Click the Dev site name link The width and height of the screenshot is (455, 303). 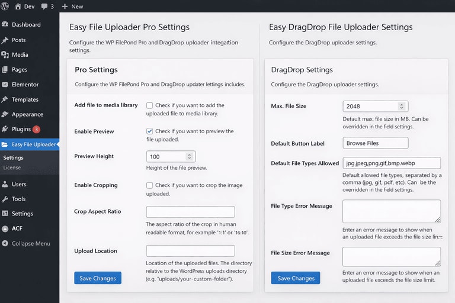click(x=29, y=7)
